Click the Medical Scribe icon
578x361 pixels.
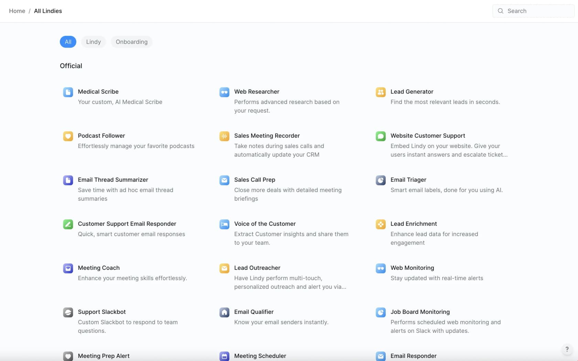point(68,92)
